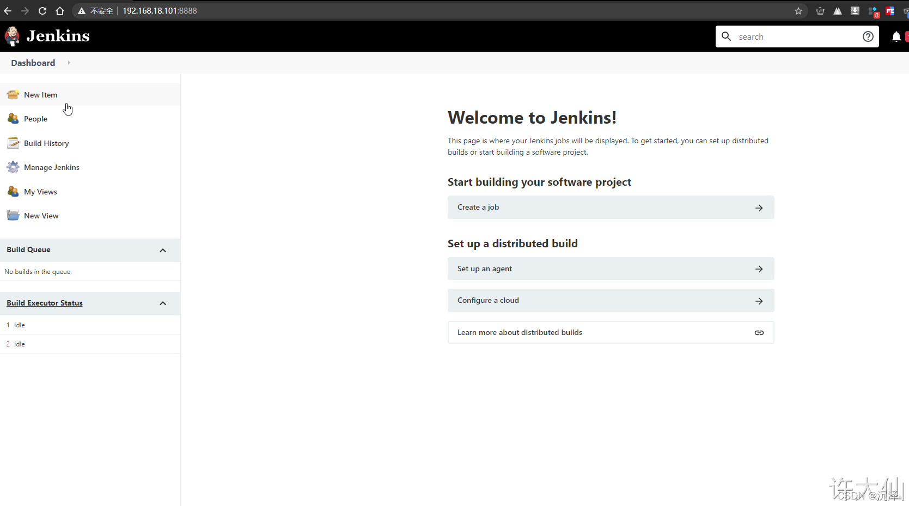909x506 pixels.
Task: Click the New View folder icon
Action: click(x=13, y=216)
